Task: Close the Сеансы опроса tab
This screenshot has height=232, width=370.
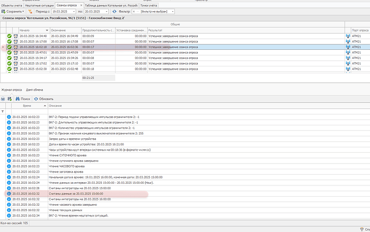Action: [x=81, y=5]
